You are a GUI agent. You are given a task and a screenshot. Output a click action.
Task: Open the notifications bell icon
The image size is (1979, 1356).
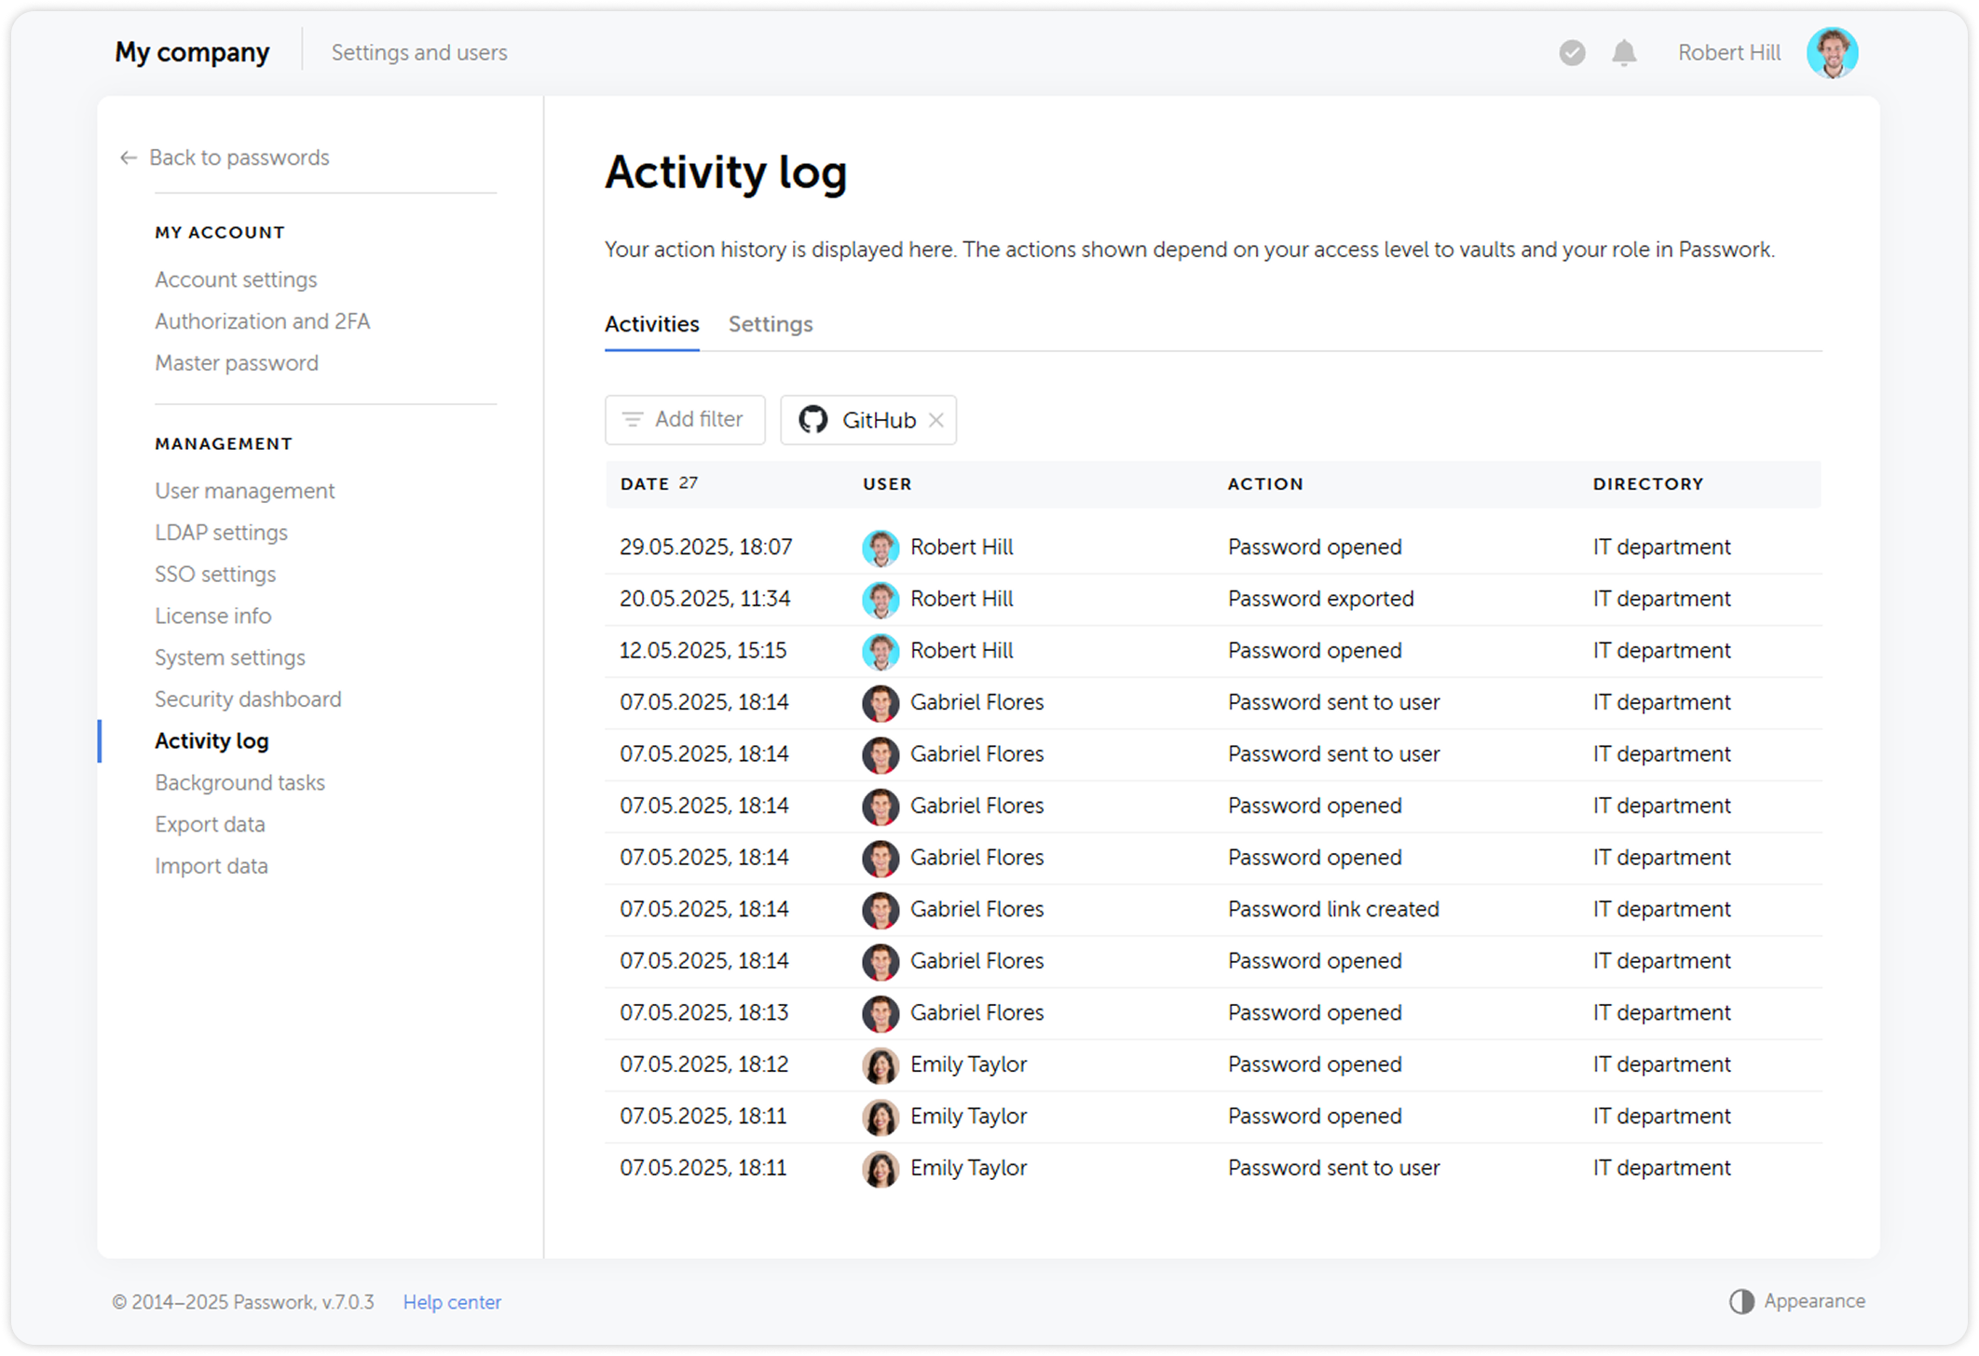coord(1624,53)
